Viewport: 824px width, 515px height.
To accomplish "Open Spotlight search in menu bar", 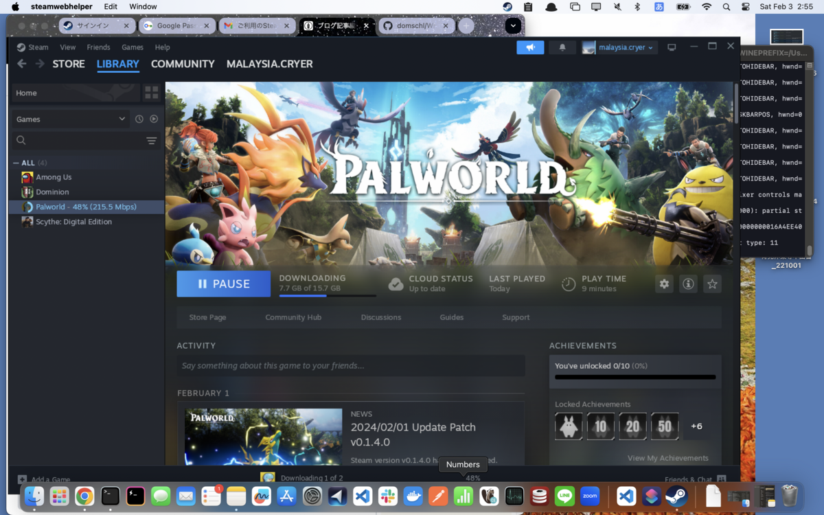I will tap(726, 7).
